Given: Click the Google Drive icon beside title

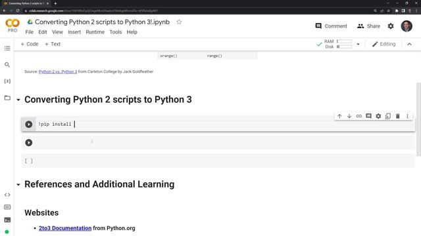Looking at the screenshot, I should pos(30,22).
